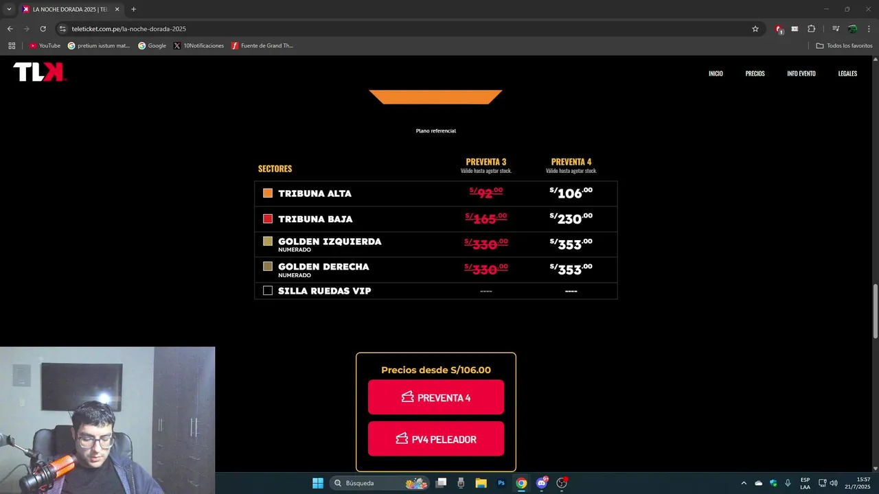Image resolution: width=879 pixels, height=494 pixels.
Task: Open the INFO EVENTO menu item
Action: (x=801, y=73)
